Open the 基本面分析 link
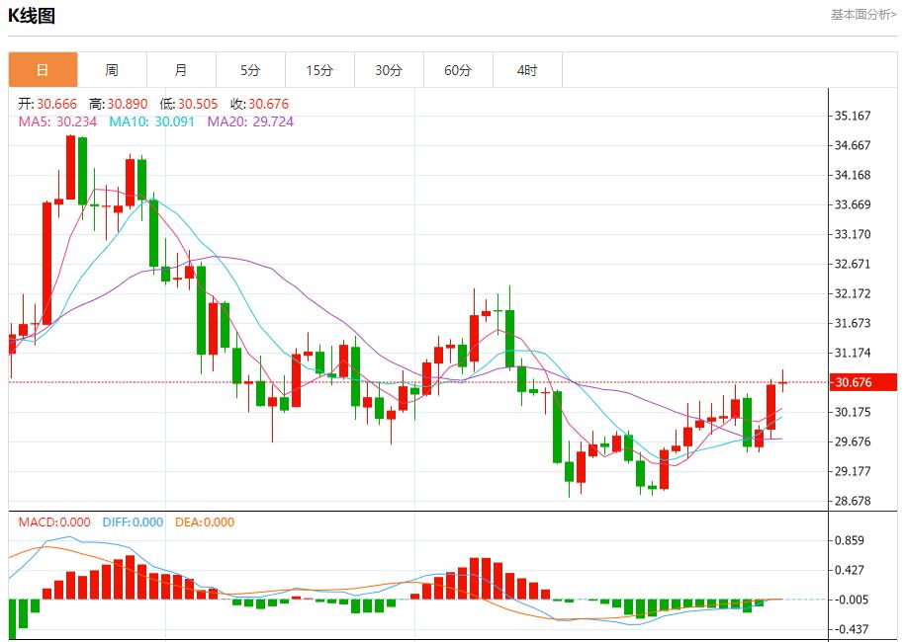Screen dimensions: 905x642 point(862,14)
